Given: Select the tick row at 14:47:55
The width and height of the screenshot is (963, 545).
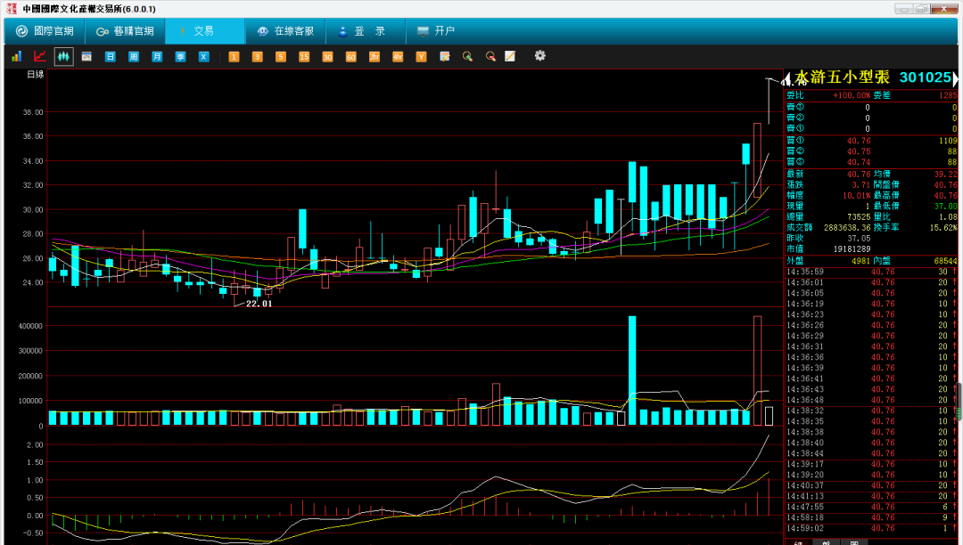Looking at the screenshot, I should pyautogui.click(x=870, y=507).
